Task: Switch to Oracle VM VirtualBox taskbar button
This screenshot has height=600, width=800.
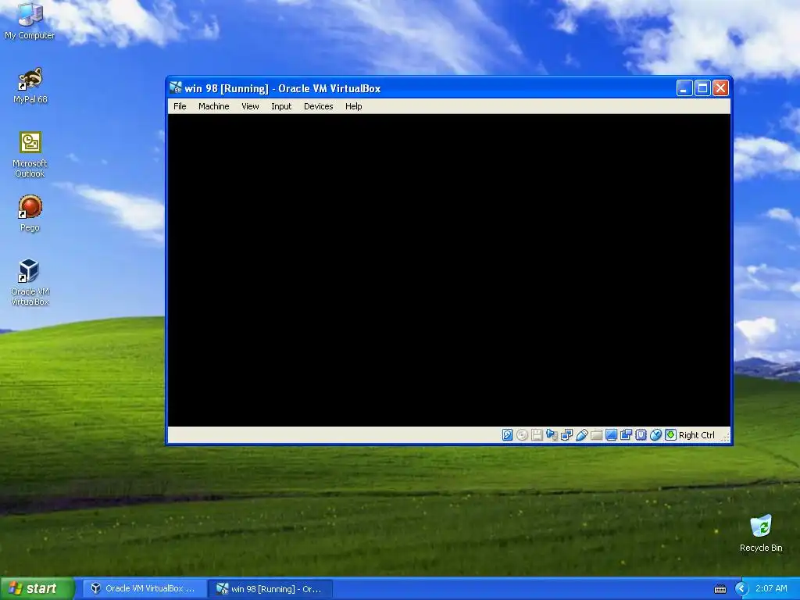Action: (145, 588)
